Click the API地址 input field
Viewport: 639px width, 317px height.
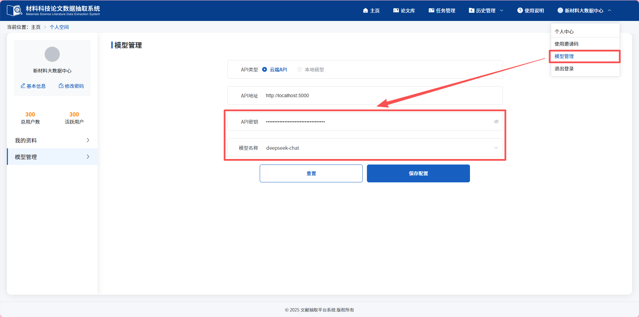[344, 95]
